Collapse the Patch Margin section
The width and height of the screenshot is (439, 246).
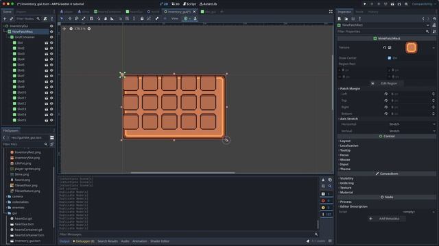tap(349, 89)
